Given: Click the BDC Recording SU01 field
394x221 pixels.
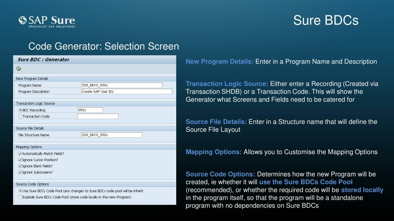Looking at the screenshot, I should pos(90,110).
